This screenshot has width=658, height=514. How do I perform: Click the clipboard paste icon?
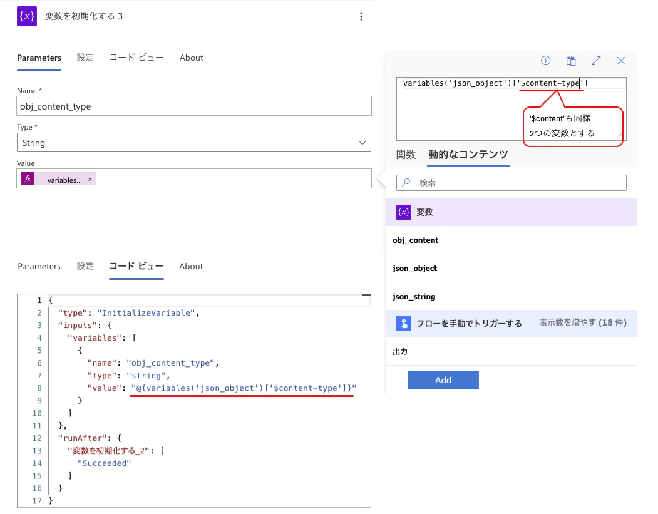point(571,61)
